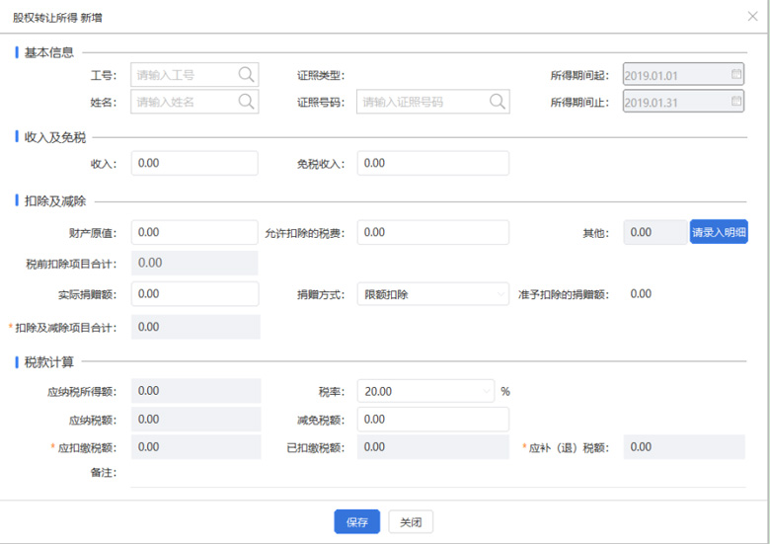Click the search icon in 工号 field
Screen dimensions: 770x544
[x=246, y=74]
